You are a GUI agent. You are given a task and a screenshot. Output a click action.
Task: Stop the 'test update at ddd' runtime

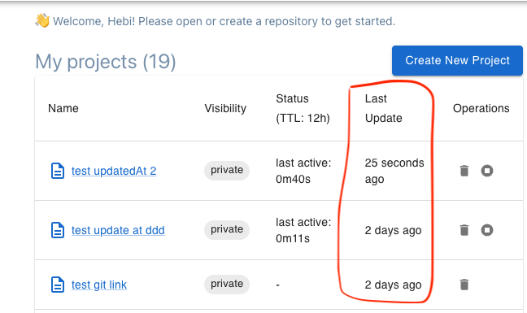487,230
